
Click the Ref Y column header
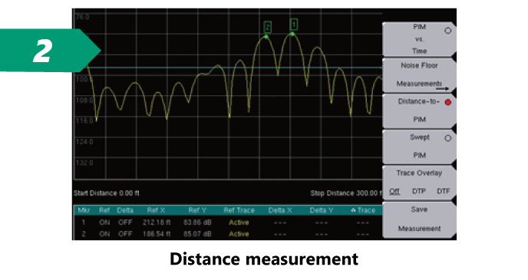pos(197,210)
